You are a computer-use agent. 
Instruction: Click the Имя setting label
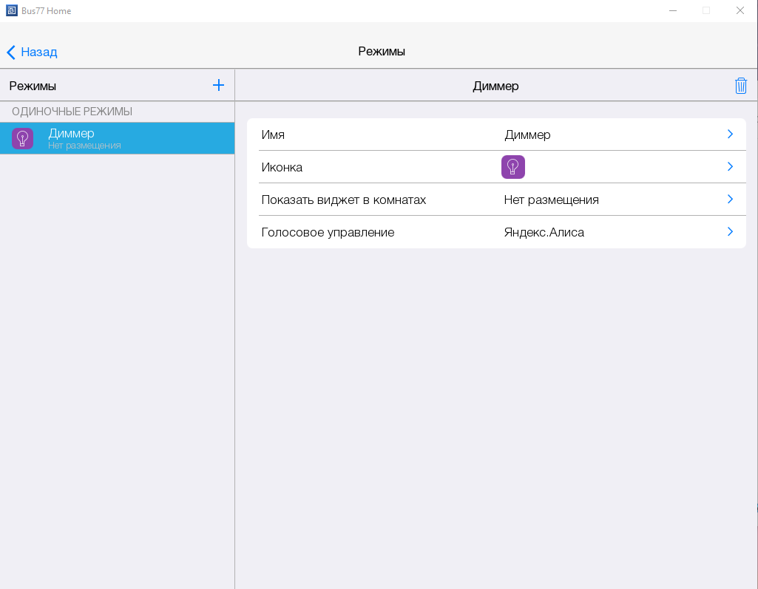[x=273, y=135]
